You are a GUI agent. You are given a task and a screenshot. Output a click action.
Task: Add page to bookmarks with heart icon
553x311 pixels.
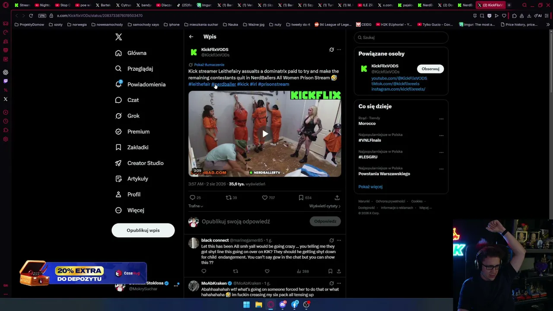504,16
